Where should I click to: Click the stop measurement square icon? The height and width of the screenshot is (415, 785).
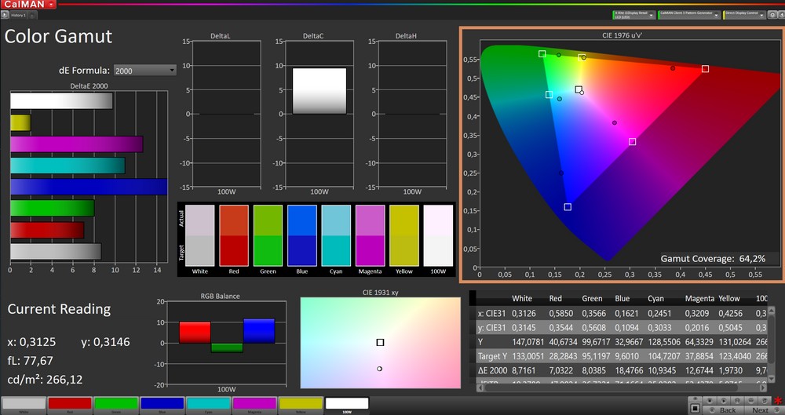tap(695, 409)
